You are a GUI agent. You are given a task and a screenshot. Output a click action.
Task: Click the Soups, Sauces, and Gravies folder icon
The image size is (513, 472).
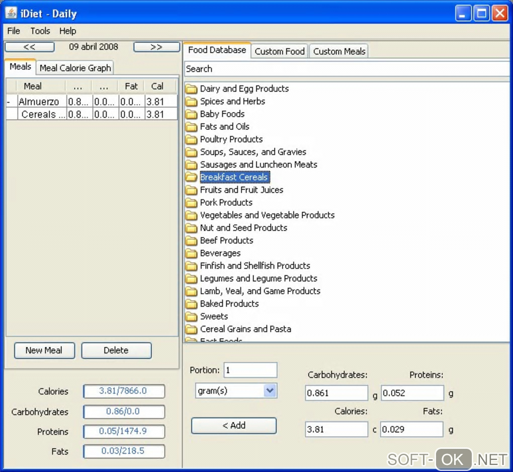pos(192,152)
